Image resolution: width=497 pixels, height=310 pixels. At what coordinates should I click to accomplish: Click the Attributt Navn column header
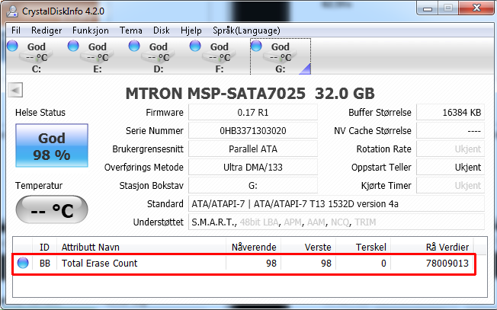(x=141, y=247)
